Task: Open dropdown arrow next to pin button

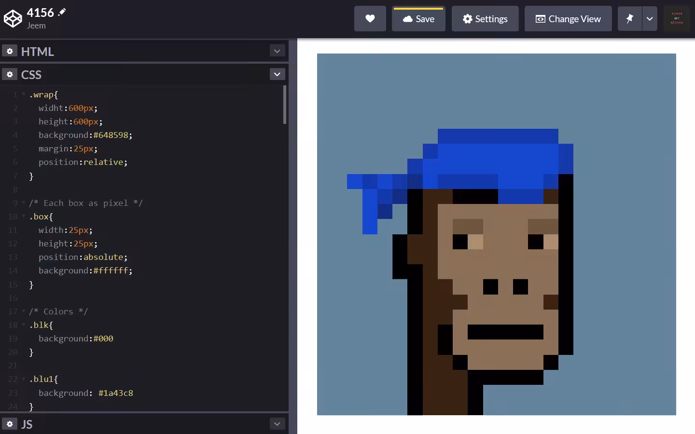Action: pos(650,19)
